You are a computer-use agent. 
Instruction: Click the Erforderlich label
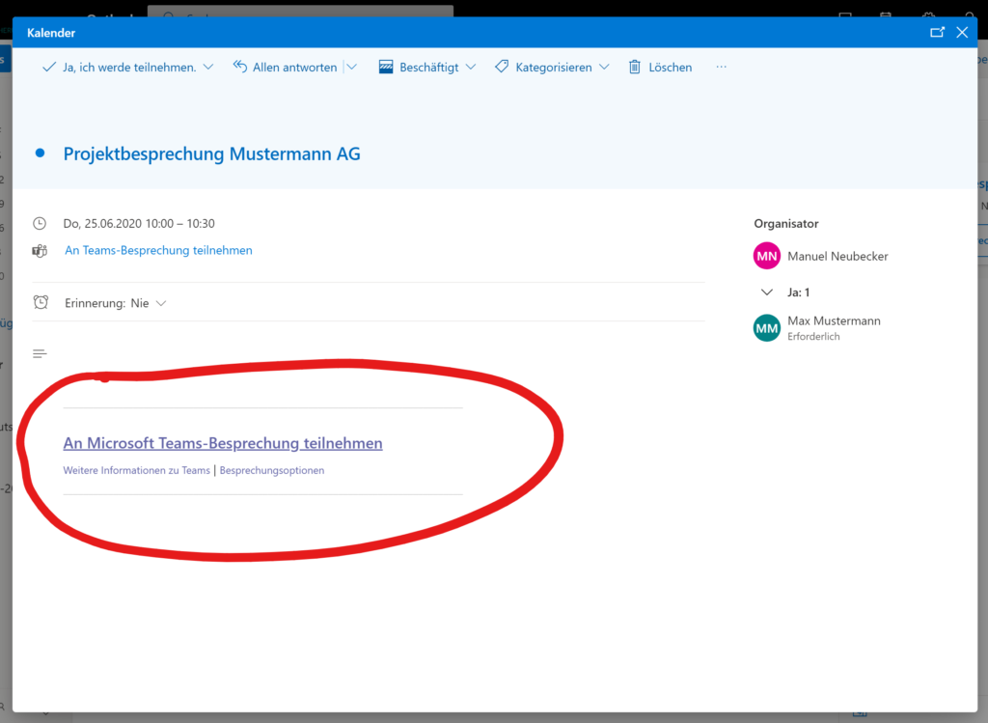pos(813,337)
